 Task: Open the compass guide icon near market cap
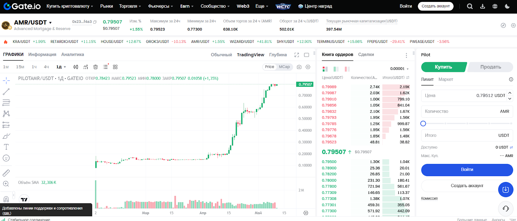[x=503, y=25]
